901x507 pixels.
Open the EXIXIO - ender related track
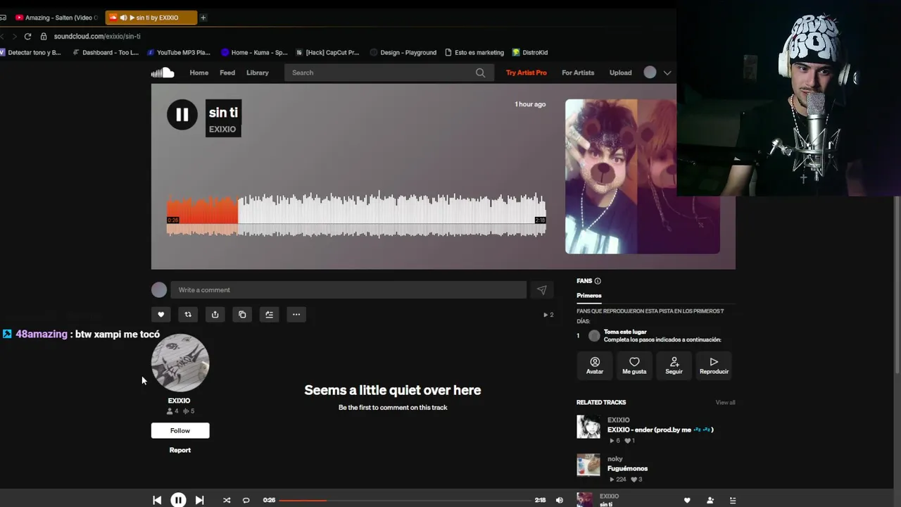[660, 430]
